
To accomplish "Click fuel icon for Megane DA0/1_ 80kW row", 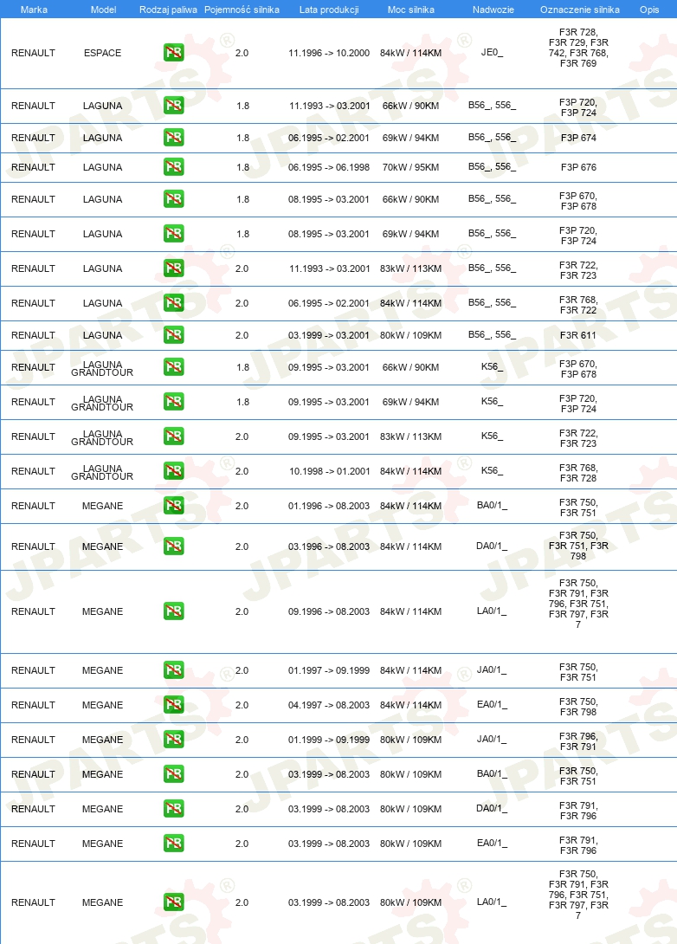I will (173, 809).
